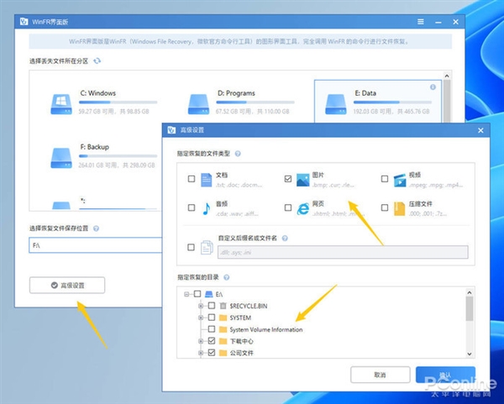
Task: Click the info icon on E: Data
Action: (x=433, y=87)
